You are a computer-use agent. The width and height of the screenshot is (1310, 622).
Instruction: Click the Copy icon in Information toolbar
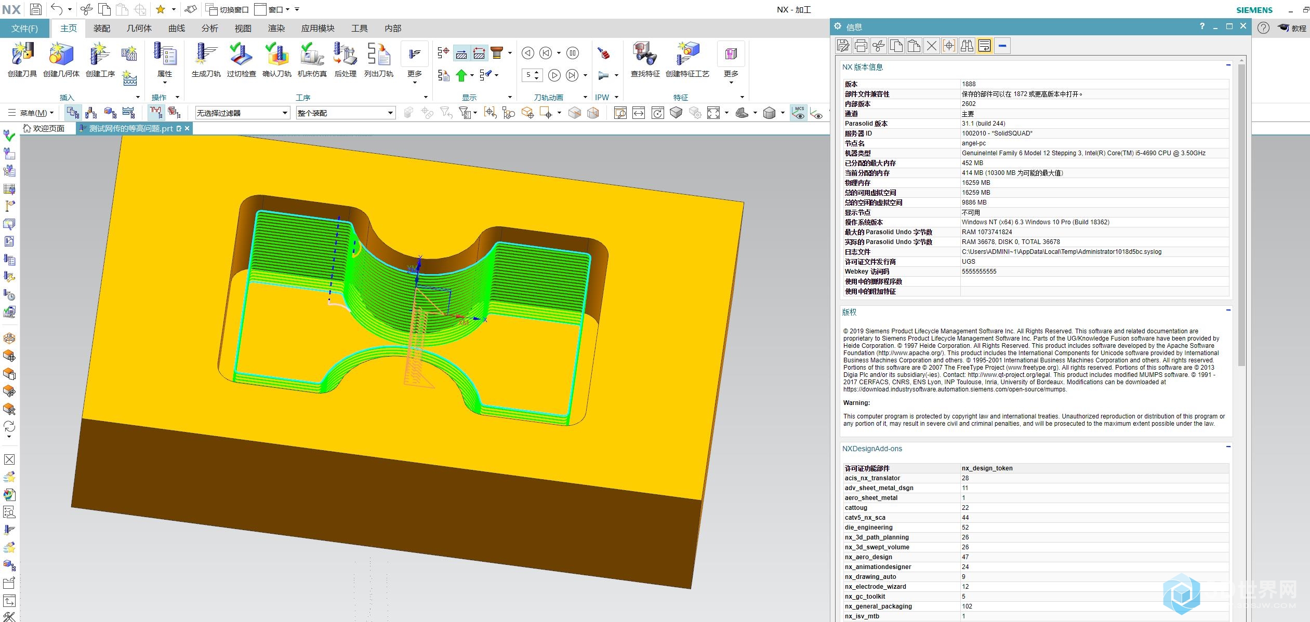click(x=896, y=46)
